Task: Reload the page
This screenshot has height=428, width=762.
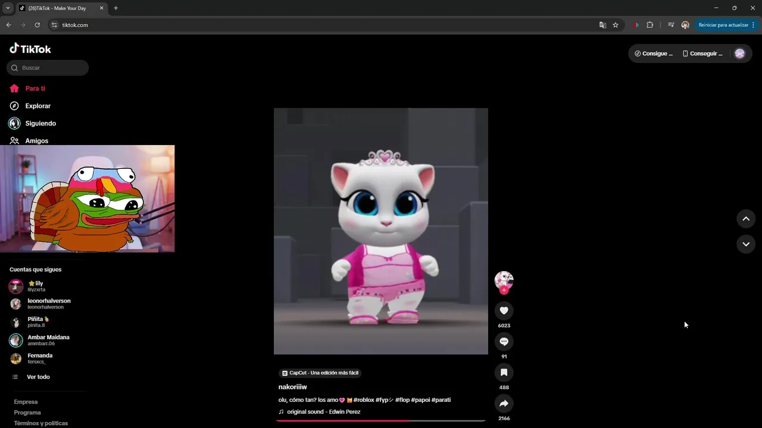Action: coord(37,25)
